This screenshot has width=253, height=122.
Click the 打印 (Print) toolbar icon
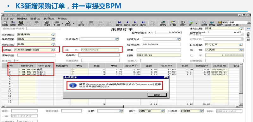point(57,23)
